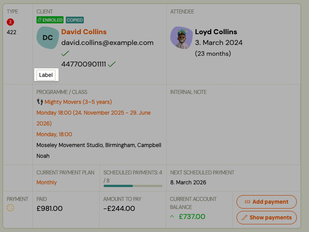Image resolution: width=309 pixels, height=232 pixels.
Task: Click the Show payments button
Action: pos(267,218)
